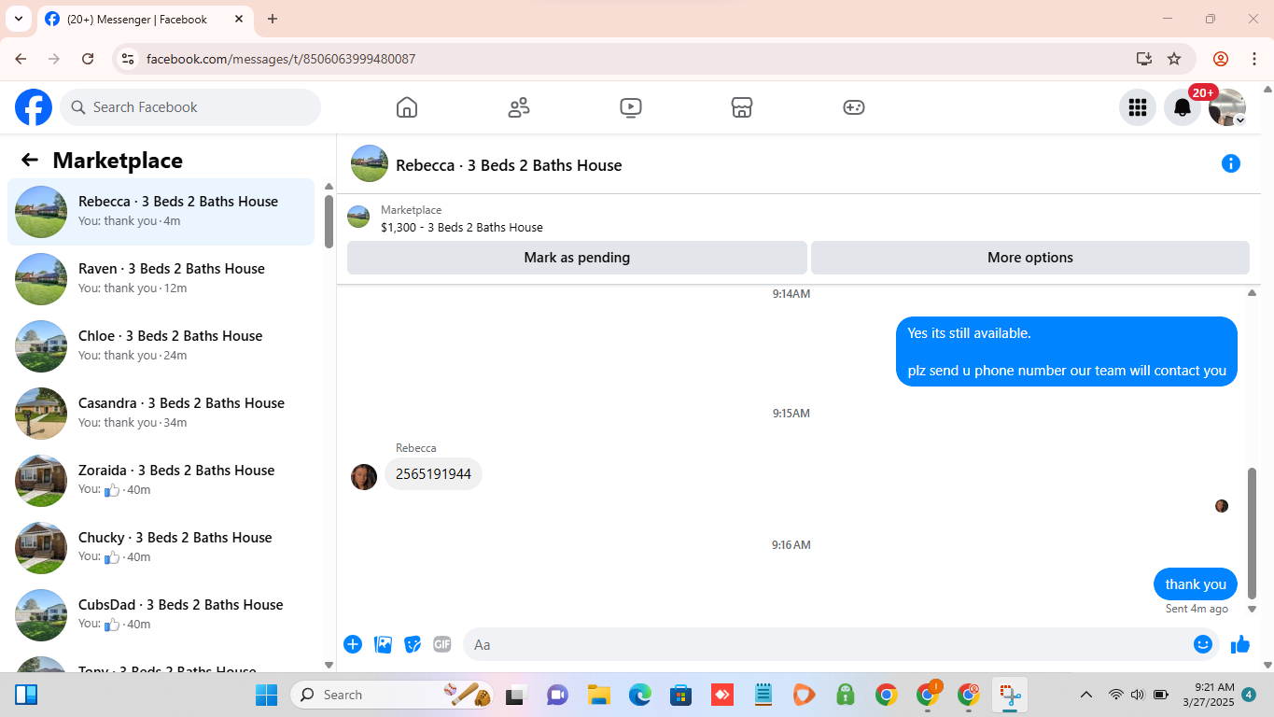Open the Chrome profile icon

[1221, 59]
